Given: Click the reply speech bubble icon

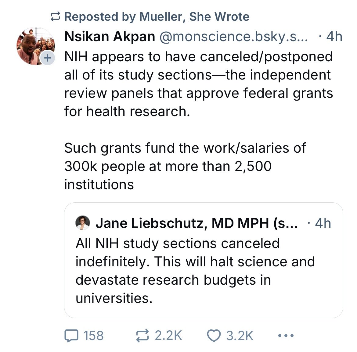Looking at the screenshot, I should [x=71, y=336].
